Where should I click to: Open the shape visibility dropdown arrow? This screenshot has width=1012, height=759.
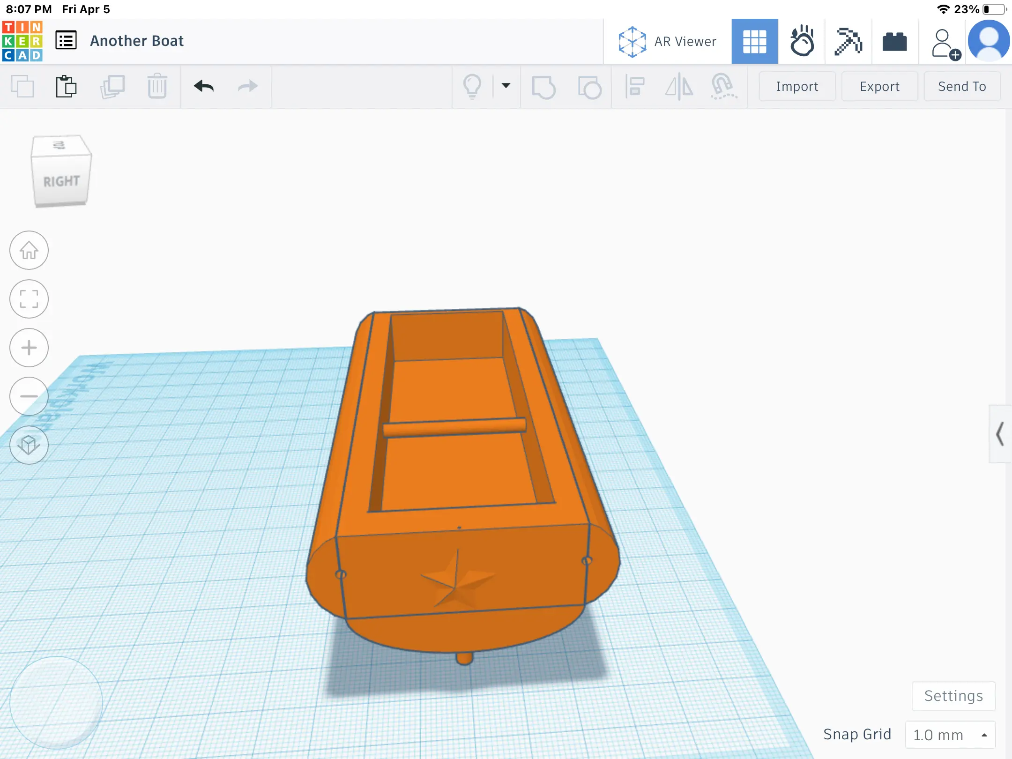[x=506, y=86]
